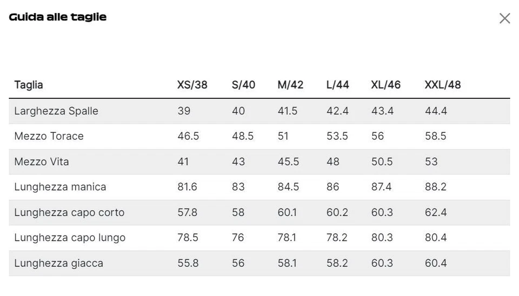Viewport: 519px width, 296px height.
Task: Click the Mezzo Vita row label
Action: [x=42, y=162]
